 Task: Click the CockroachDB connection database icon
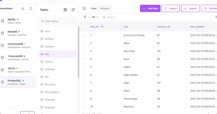pyautogui.click(x=2, y=45)
